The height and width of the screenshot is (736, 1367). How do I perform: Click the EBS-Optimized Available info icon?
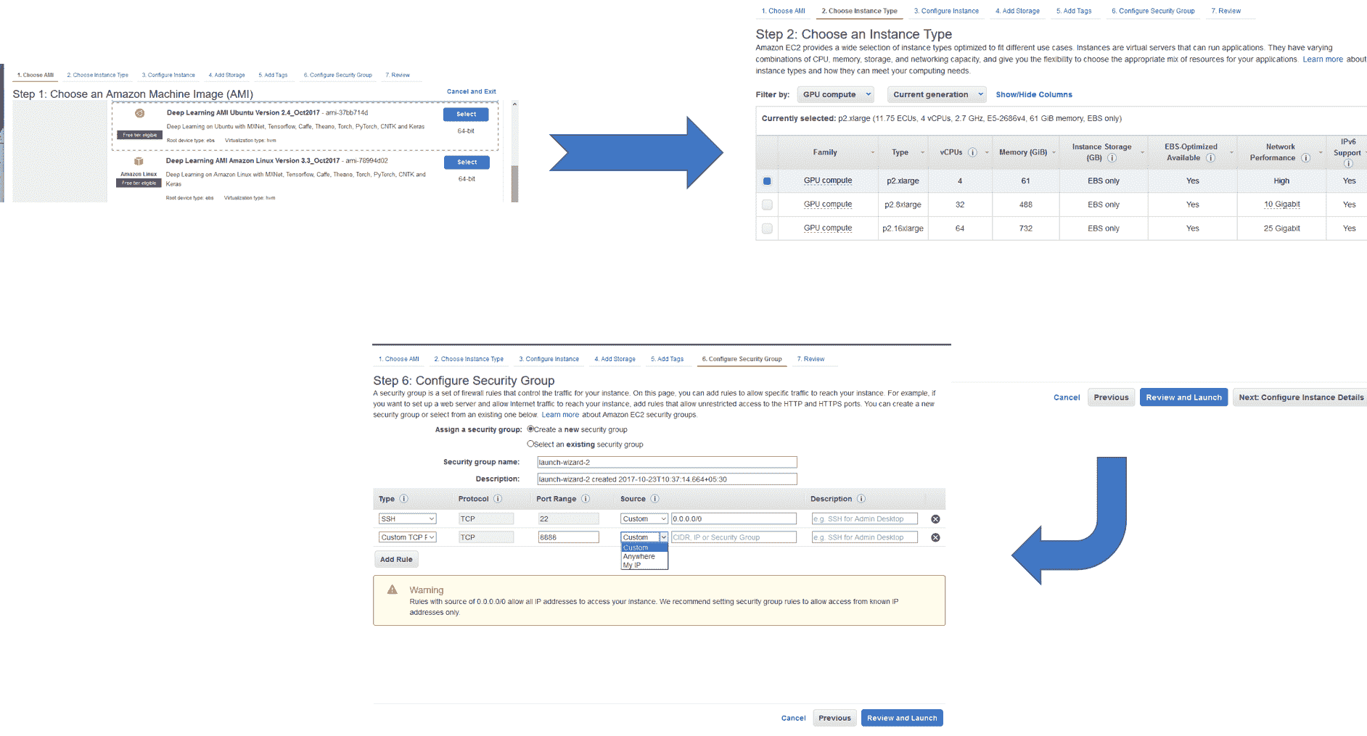pyautogui.click(x=1210, y=158)
